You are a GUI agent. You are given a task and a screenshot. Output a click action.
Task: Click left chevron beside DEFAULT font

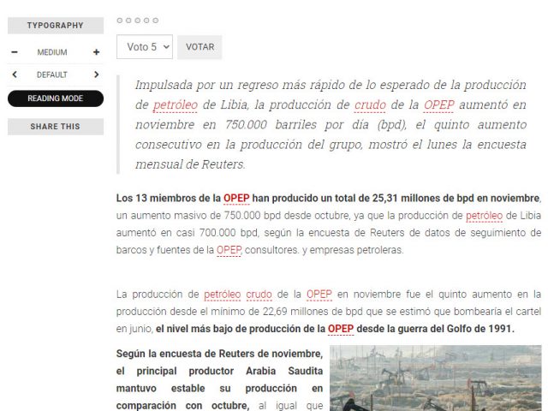(15, 74)
